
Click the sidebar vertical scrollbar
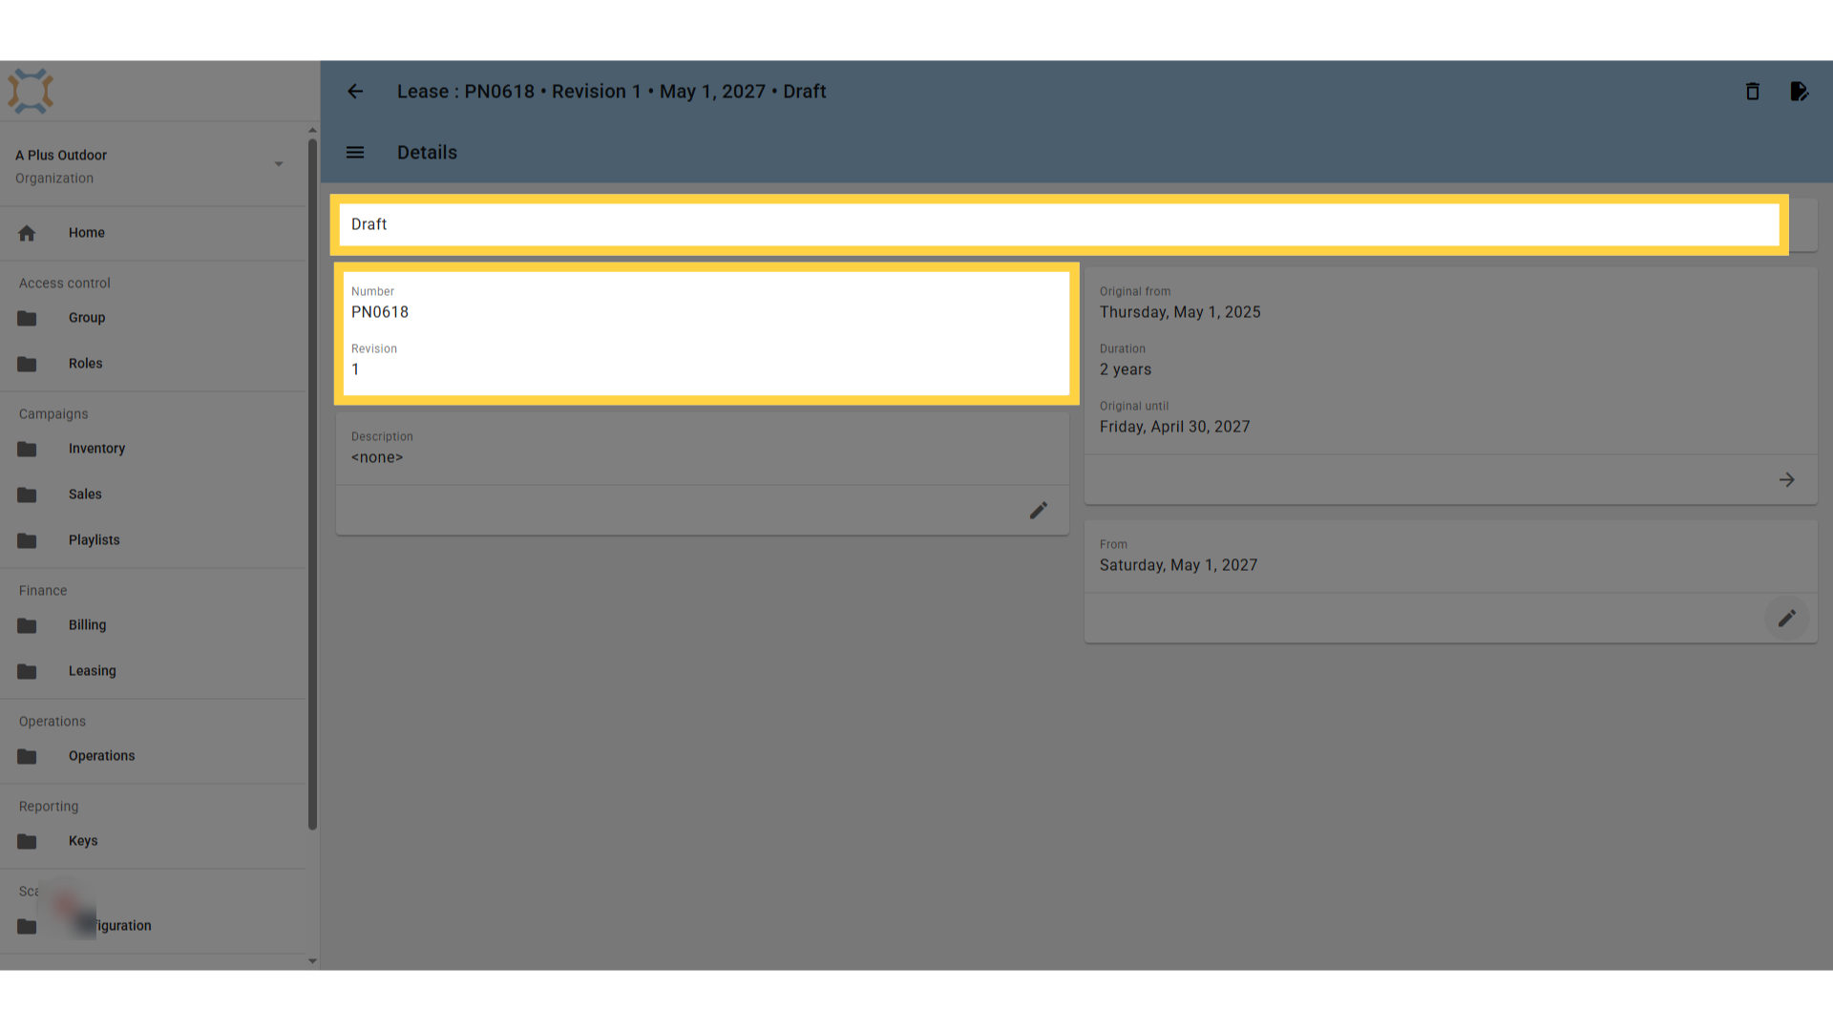click(x=312, y=485)
